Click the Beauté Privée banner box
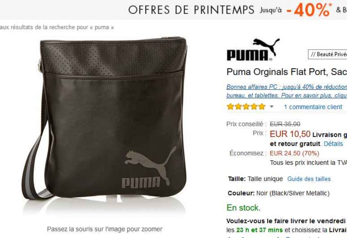347x238 pixels. [x=328, y=54]
